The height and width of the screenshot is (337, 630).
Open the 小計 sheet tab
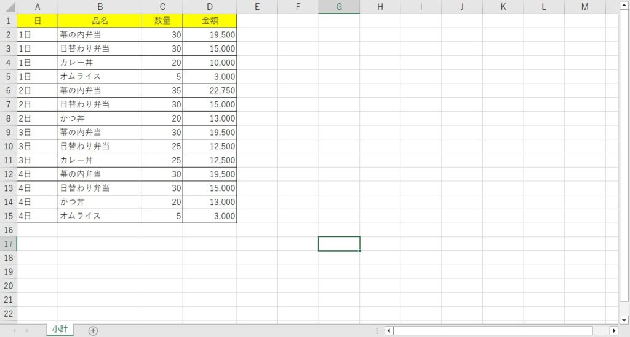point(60,330)
